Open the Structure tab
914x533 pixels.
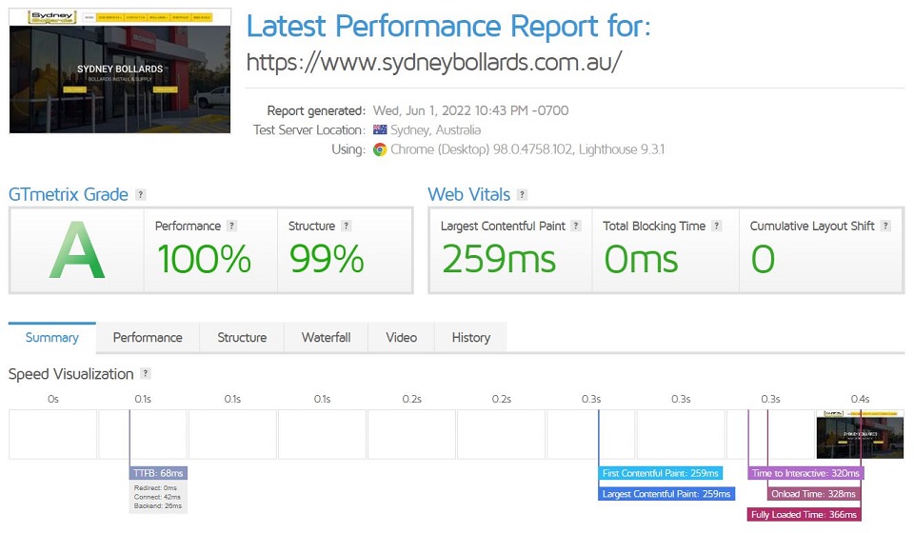[242, 338]
